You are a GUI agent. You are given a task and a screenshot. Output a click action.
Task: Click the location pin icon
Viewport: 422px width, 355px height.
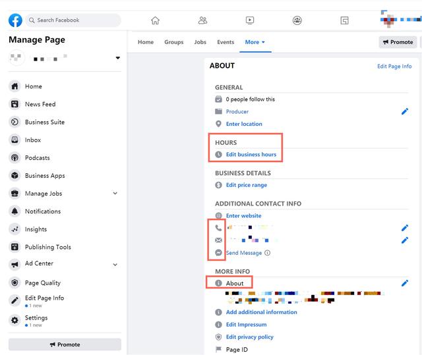(218, 124)
